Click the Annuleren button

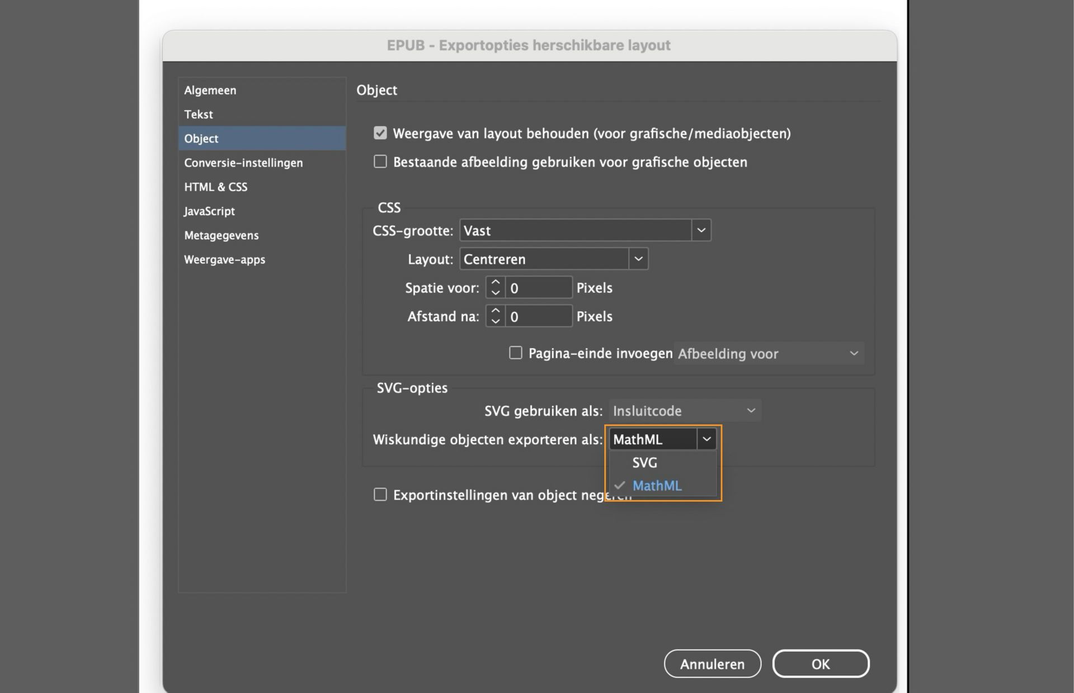[x=712, y=663]
